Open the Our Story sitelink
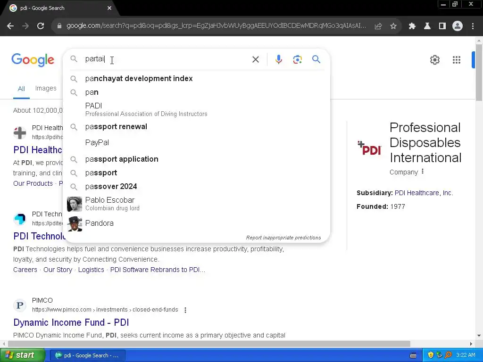 pyautogui.click(x=58, y=270)
